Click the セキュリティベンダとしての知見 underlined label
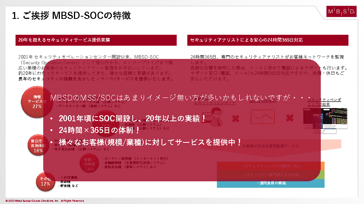 pyautogui.click(x=324, y=102)
